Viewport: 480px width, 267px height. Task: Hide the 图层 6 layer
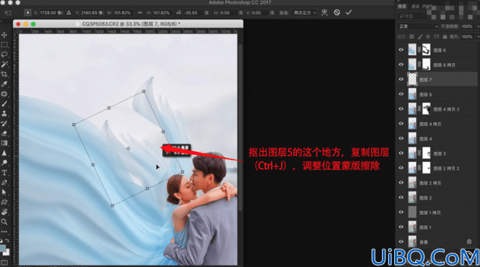pyautogui.click(x=401, y=50)
